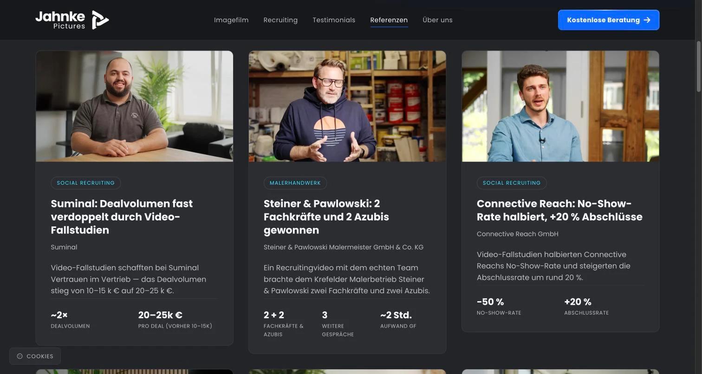Click the Steiner & Pawlowski headline
This screenshot has width=702, height=374.
pyautogui.click(x=326, y=217)
